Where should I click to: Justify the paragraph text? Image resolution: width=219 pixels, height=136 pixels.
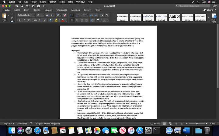(86, 20)
